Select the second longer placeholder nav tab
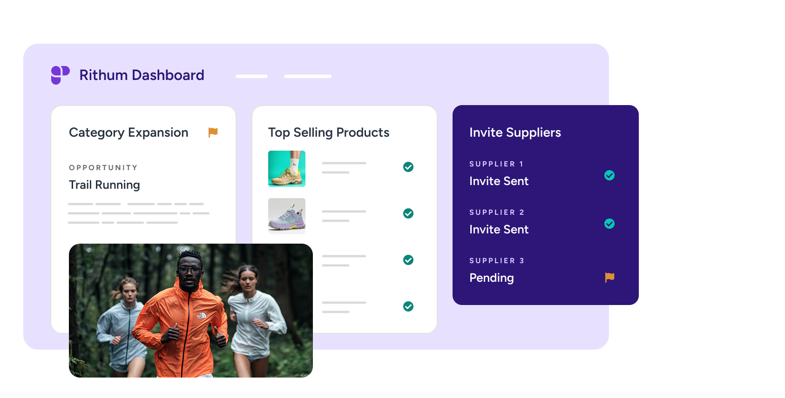Viewport: 785px width, 398px height. coord(308,76)
